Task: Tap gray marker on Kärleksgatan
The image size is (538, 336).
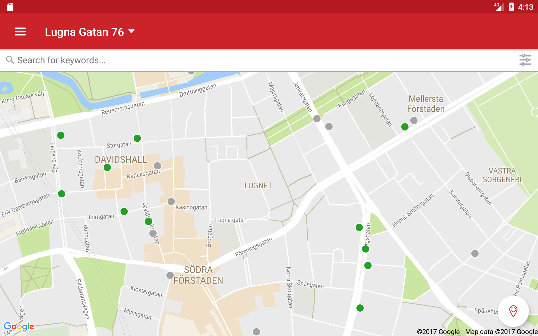Action: pos(157,166)
